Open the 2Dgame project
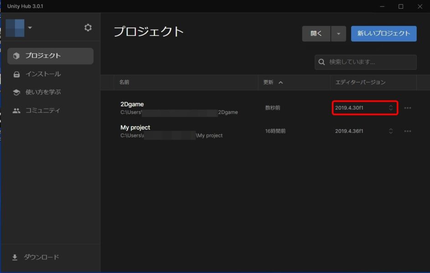Viewport: 430px width, 273px height. point(132,104)
